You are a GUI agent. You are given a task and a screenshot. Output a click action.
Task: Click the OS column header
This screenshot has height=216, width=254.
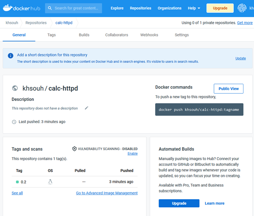50,171
